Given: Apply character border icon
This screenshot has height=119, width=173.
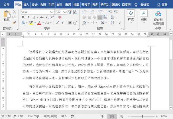Looking at the screenshot, I should click(x=75, y=12).
